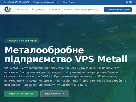
Task: Expand the Продукція dropdown chevron
Action: pyautogui.click(x=45, y=10)
